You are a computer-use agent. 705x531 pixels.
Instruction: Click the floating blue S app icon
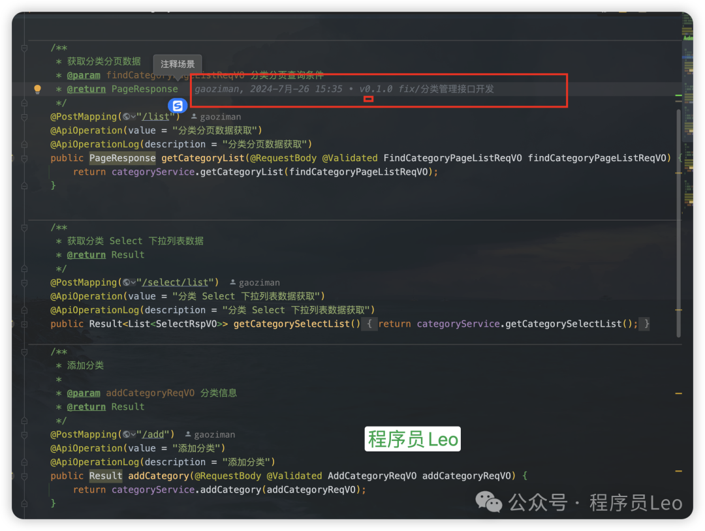tap(176, 105)
